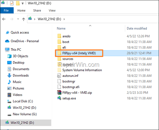The image size is (159, 130).
Task: Open the recent locations dropdown arrow
Action: (18, 19)
